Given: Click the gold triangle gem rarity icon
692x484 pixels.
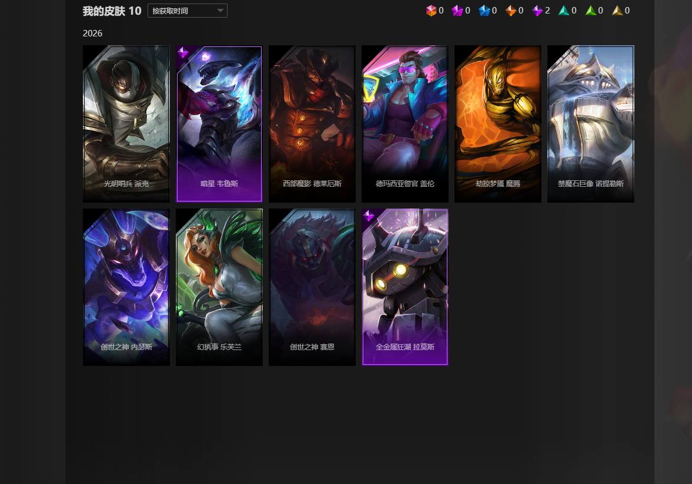Looking at the screenshot, I should pyautogui.click(x=617, y=11).
